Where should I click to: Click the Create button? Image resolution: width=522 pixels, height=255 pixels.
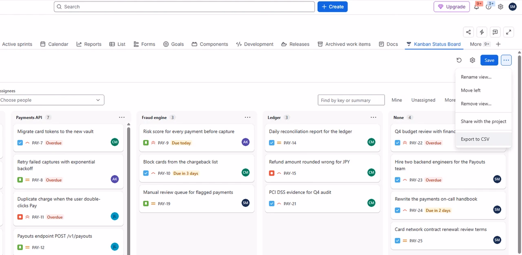point(332,7)
